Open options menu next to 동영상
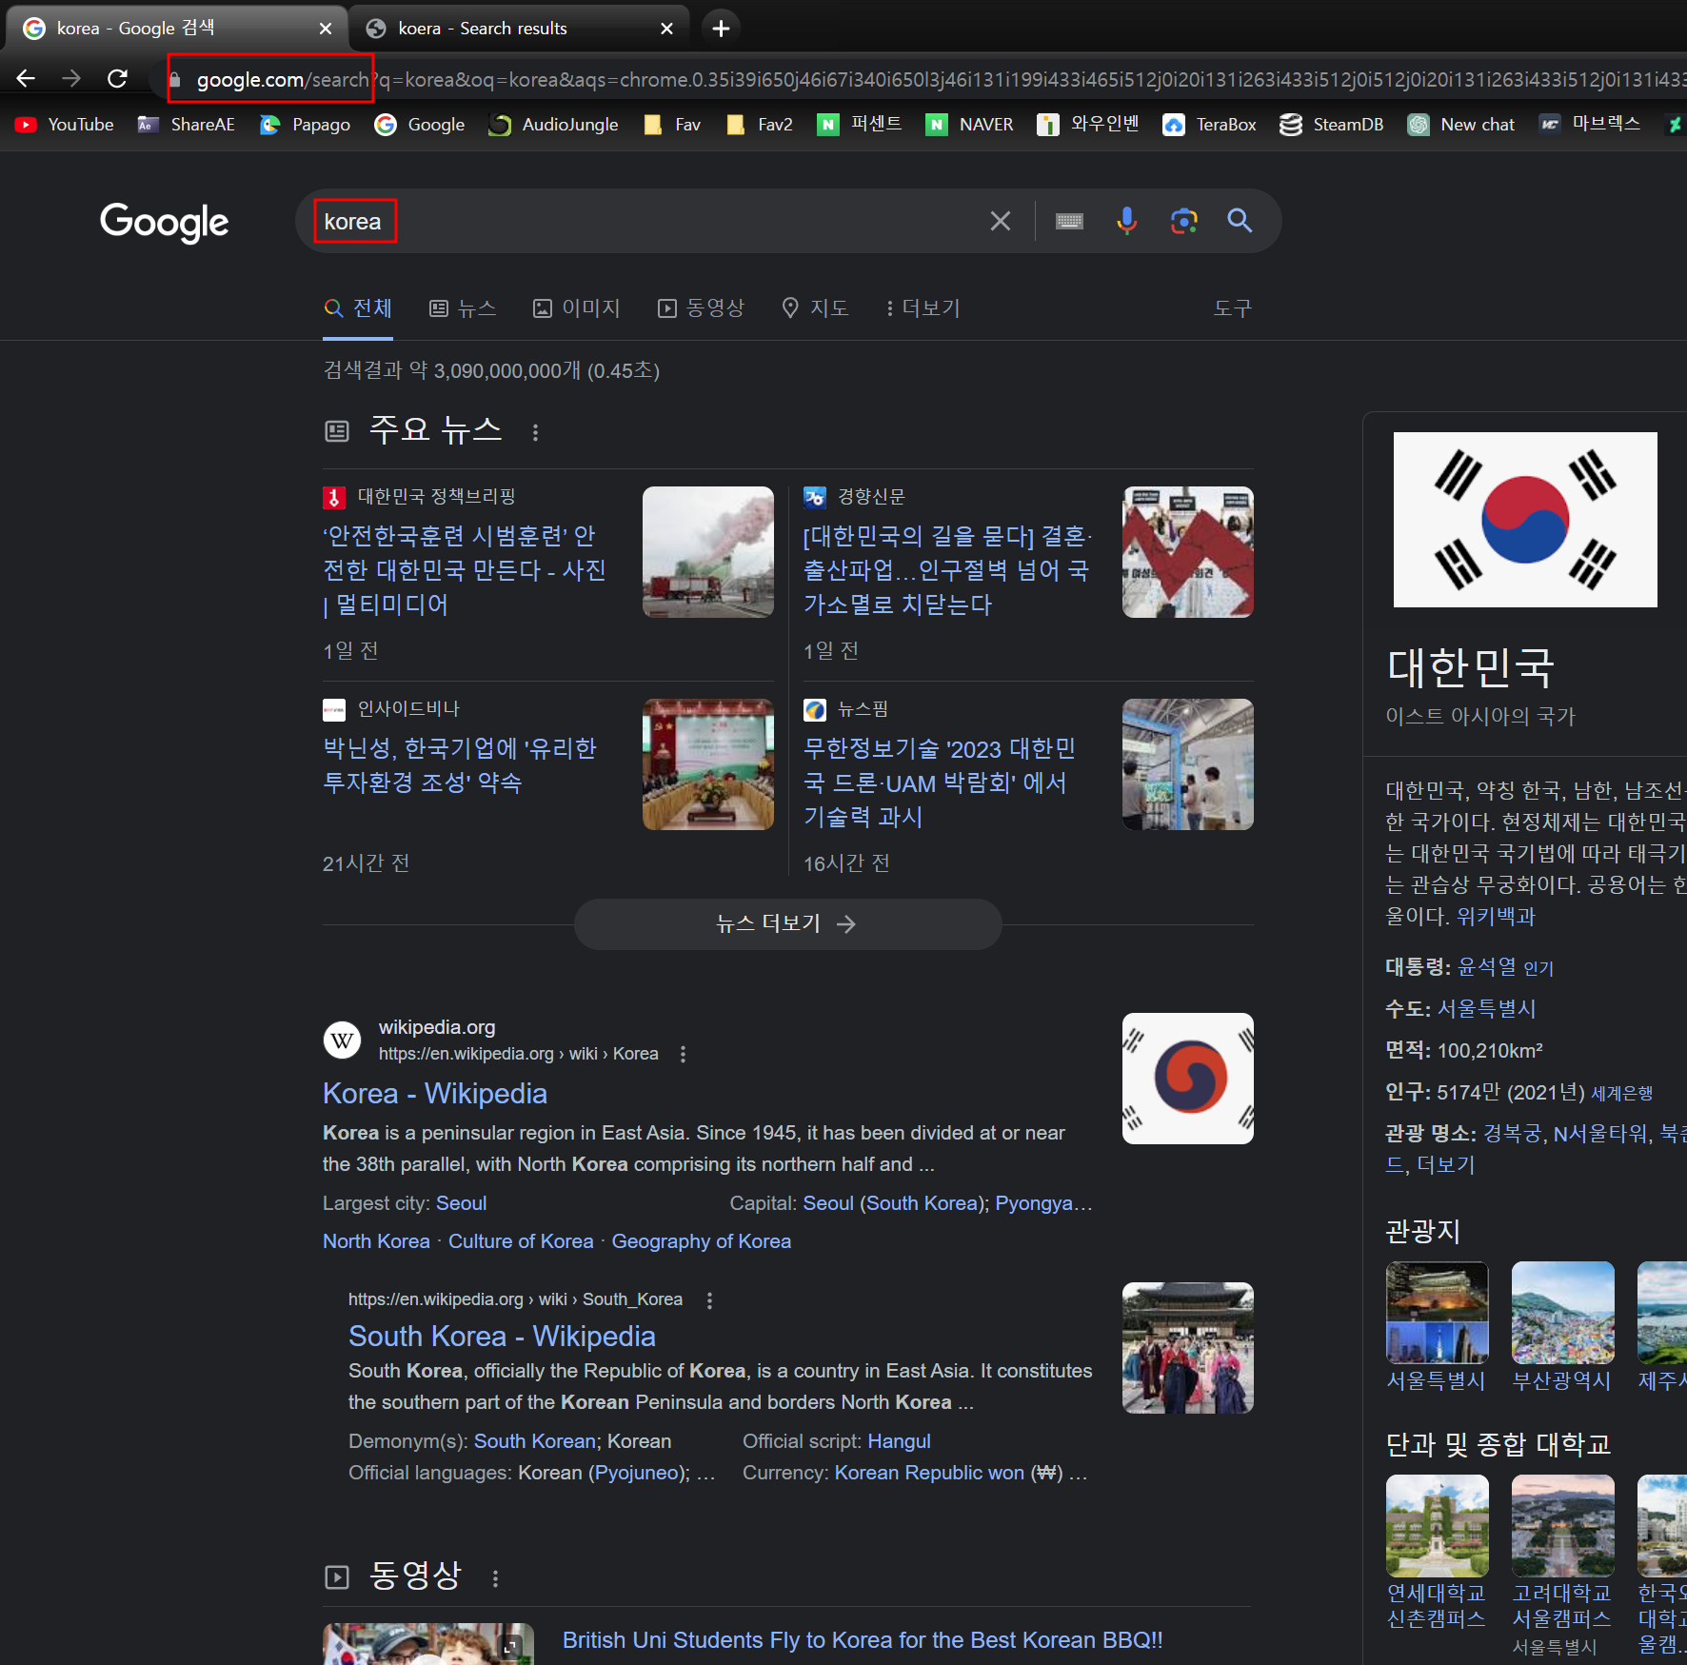The image size is (1687, 1665). [495, 1578]
